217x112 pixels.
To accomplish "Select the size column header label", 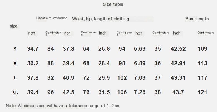I will point(14,26).
